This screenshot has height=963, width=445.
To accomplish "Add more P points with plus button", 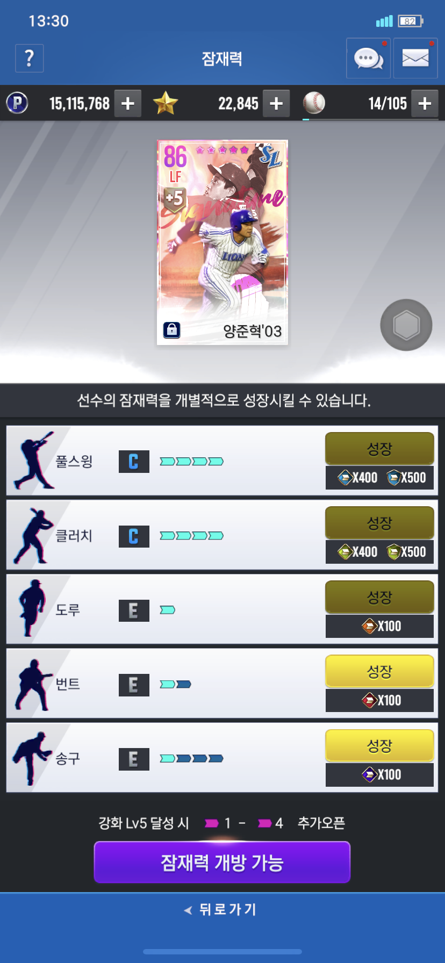I will [128, 103].
